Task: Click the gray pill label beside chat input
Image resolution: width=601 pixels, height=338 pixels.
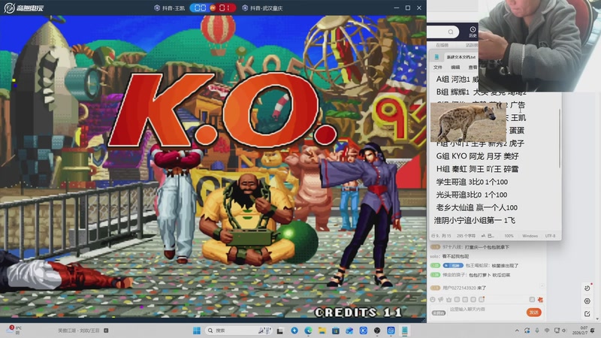Action: click(439, 313)
